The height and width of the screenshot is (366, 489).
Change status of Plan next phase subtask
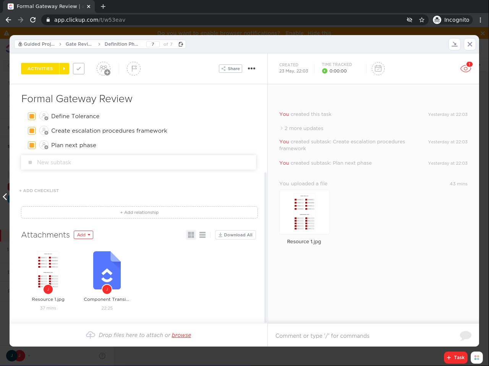click(32, 145)
